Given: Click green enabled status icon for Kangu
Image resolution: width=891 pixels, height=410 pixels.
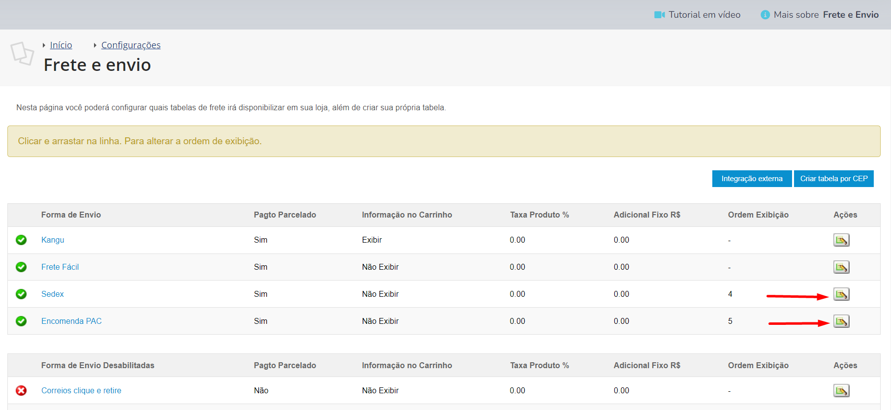Looking at the screenshot, I should point(21,240).
